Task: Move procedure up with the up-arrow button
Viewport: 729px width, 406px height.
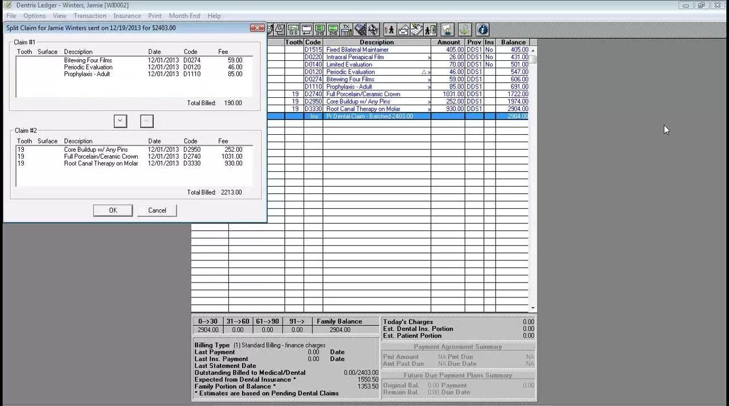Action: pyautogui.click(x=146, y=121)
